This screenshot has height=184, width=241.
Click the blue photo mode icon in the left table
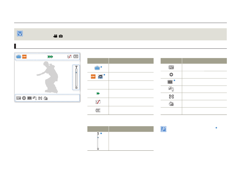point(97,68)
